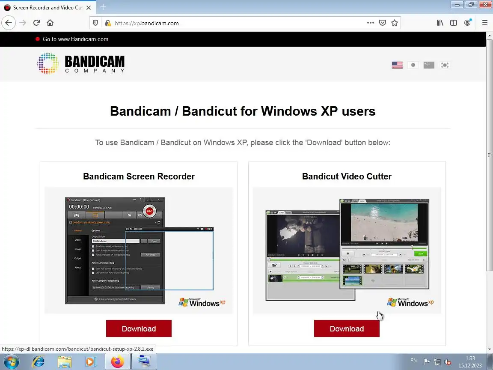Click the Bandicam Screen Recorder heading
Screen dimensions: 493x370
pos(139,176)
